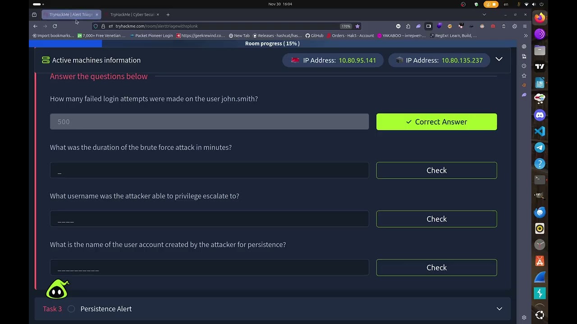The width and height of the screenshot is (577, 324).
Task: Focus the privilege escalation username input
Action: click(x=209, y=219)
